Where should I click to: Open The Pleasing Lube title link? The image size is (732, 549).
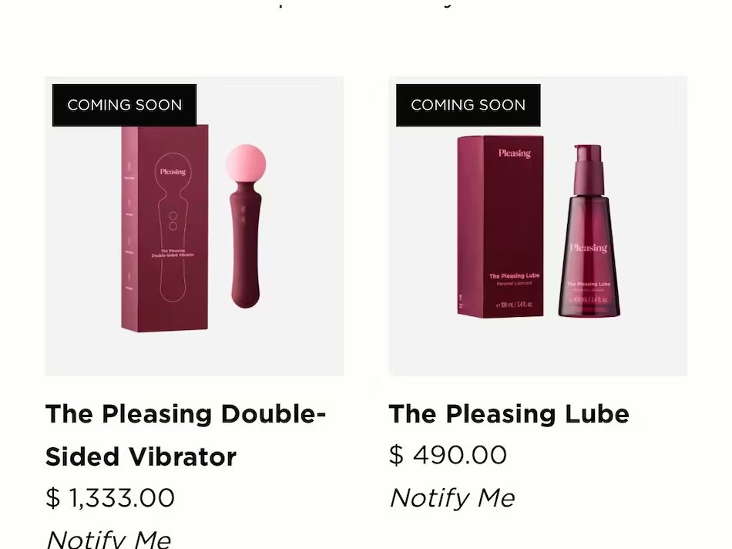[x=509, y=414]
